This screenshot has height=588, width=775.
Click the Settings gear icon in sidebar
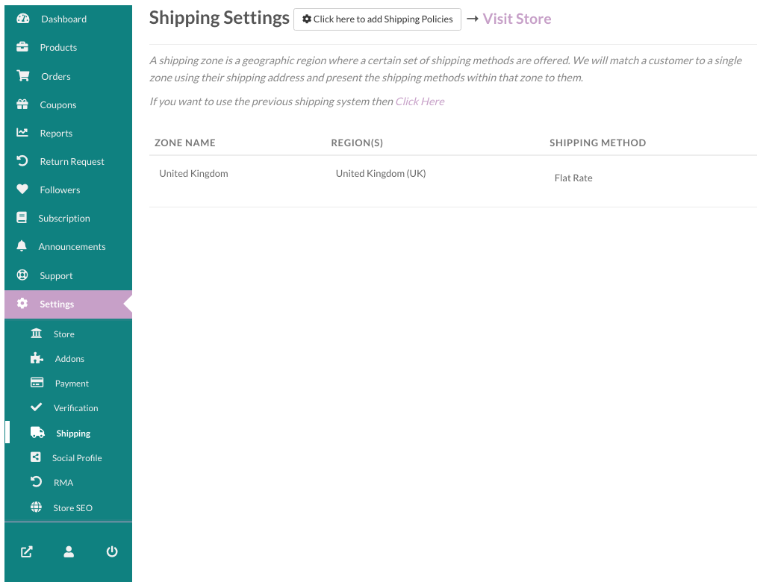point(22,304)
